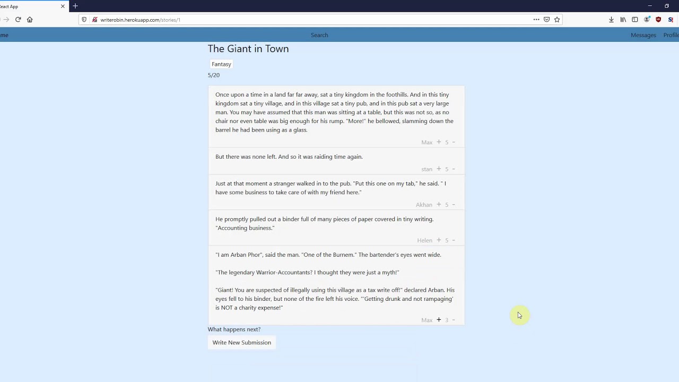Click the What happens next? prompt text

point(234,329)
